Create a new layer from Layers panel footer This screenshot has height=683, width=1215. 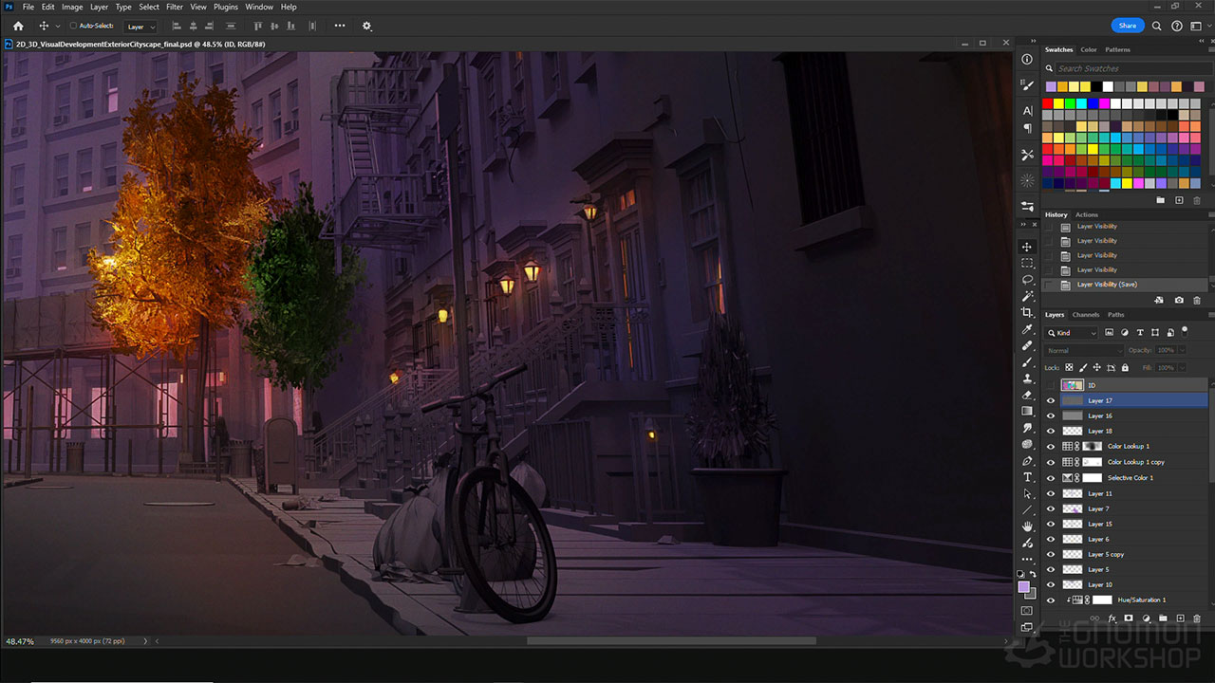[x=1179, y=618]
